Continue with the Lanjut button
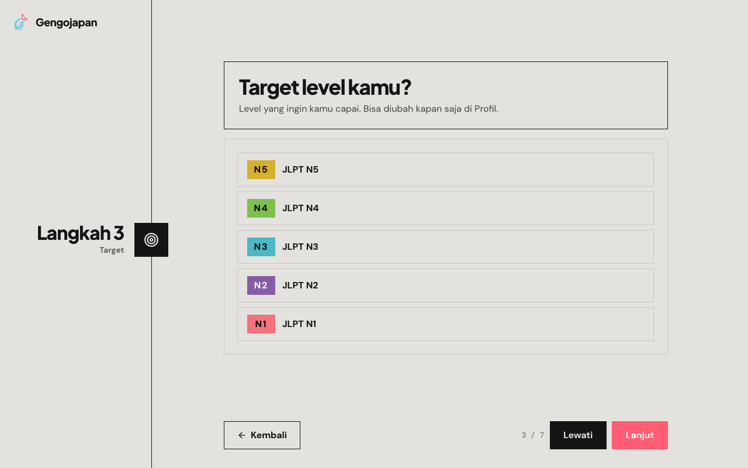The image size is (748, 468). pos(640,435)
